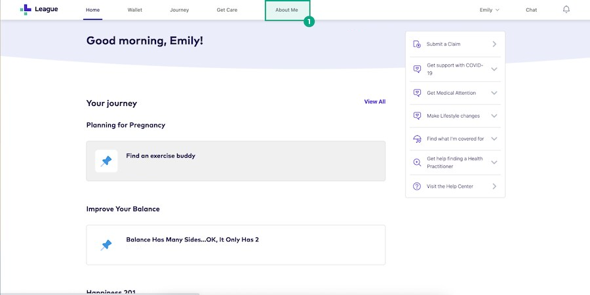Click the Make Lifestyle changes icon

pos(417,116)
